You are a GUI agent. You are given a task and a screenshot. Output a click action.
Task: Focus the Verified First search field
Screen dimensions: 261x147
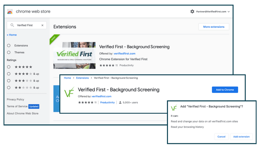pos(27,25)
